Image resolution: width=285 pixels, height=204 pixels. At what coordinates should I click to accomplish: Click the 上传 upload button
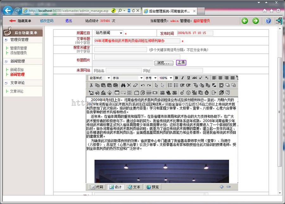click(181, 63)
